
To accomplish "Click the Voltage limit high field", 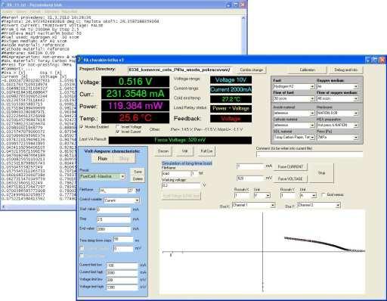I will tap(122, 287).
